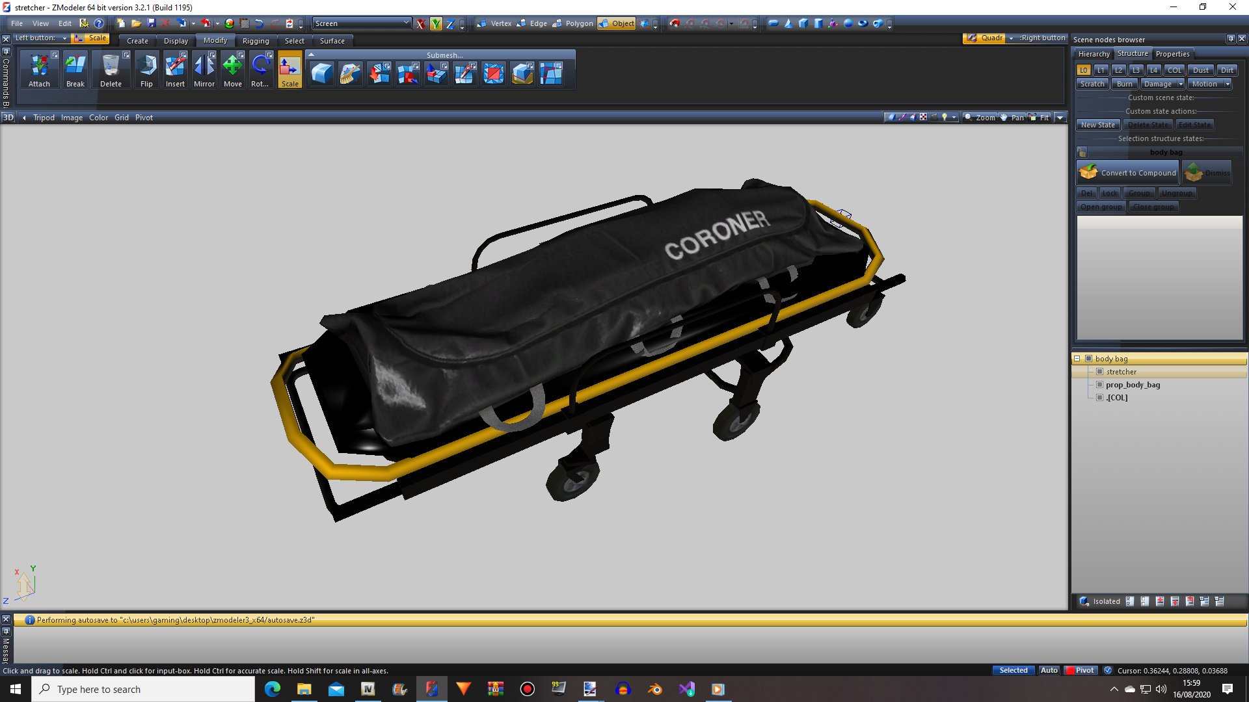The width and height of the screenshot is (1249, 702).
Task: Click the Delete trash can tool
Action: (x=111, y=70)
